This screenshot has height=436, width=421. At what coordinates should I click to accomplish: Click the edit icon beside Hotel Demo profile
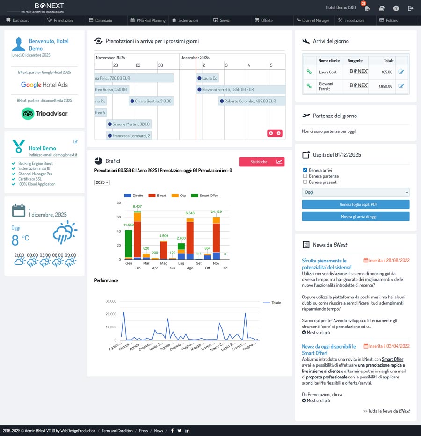(x=75, y=141)
